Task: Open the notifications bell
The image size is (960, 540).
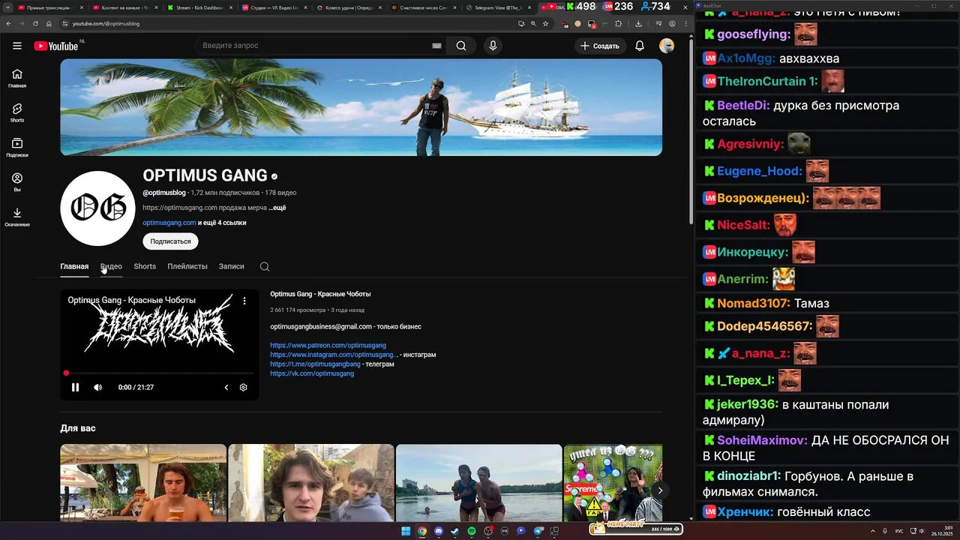Action: coord(640,46)
